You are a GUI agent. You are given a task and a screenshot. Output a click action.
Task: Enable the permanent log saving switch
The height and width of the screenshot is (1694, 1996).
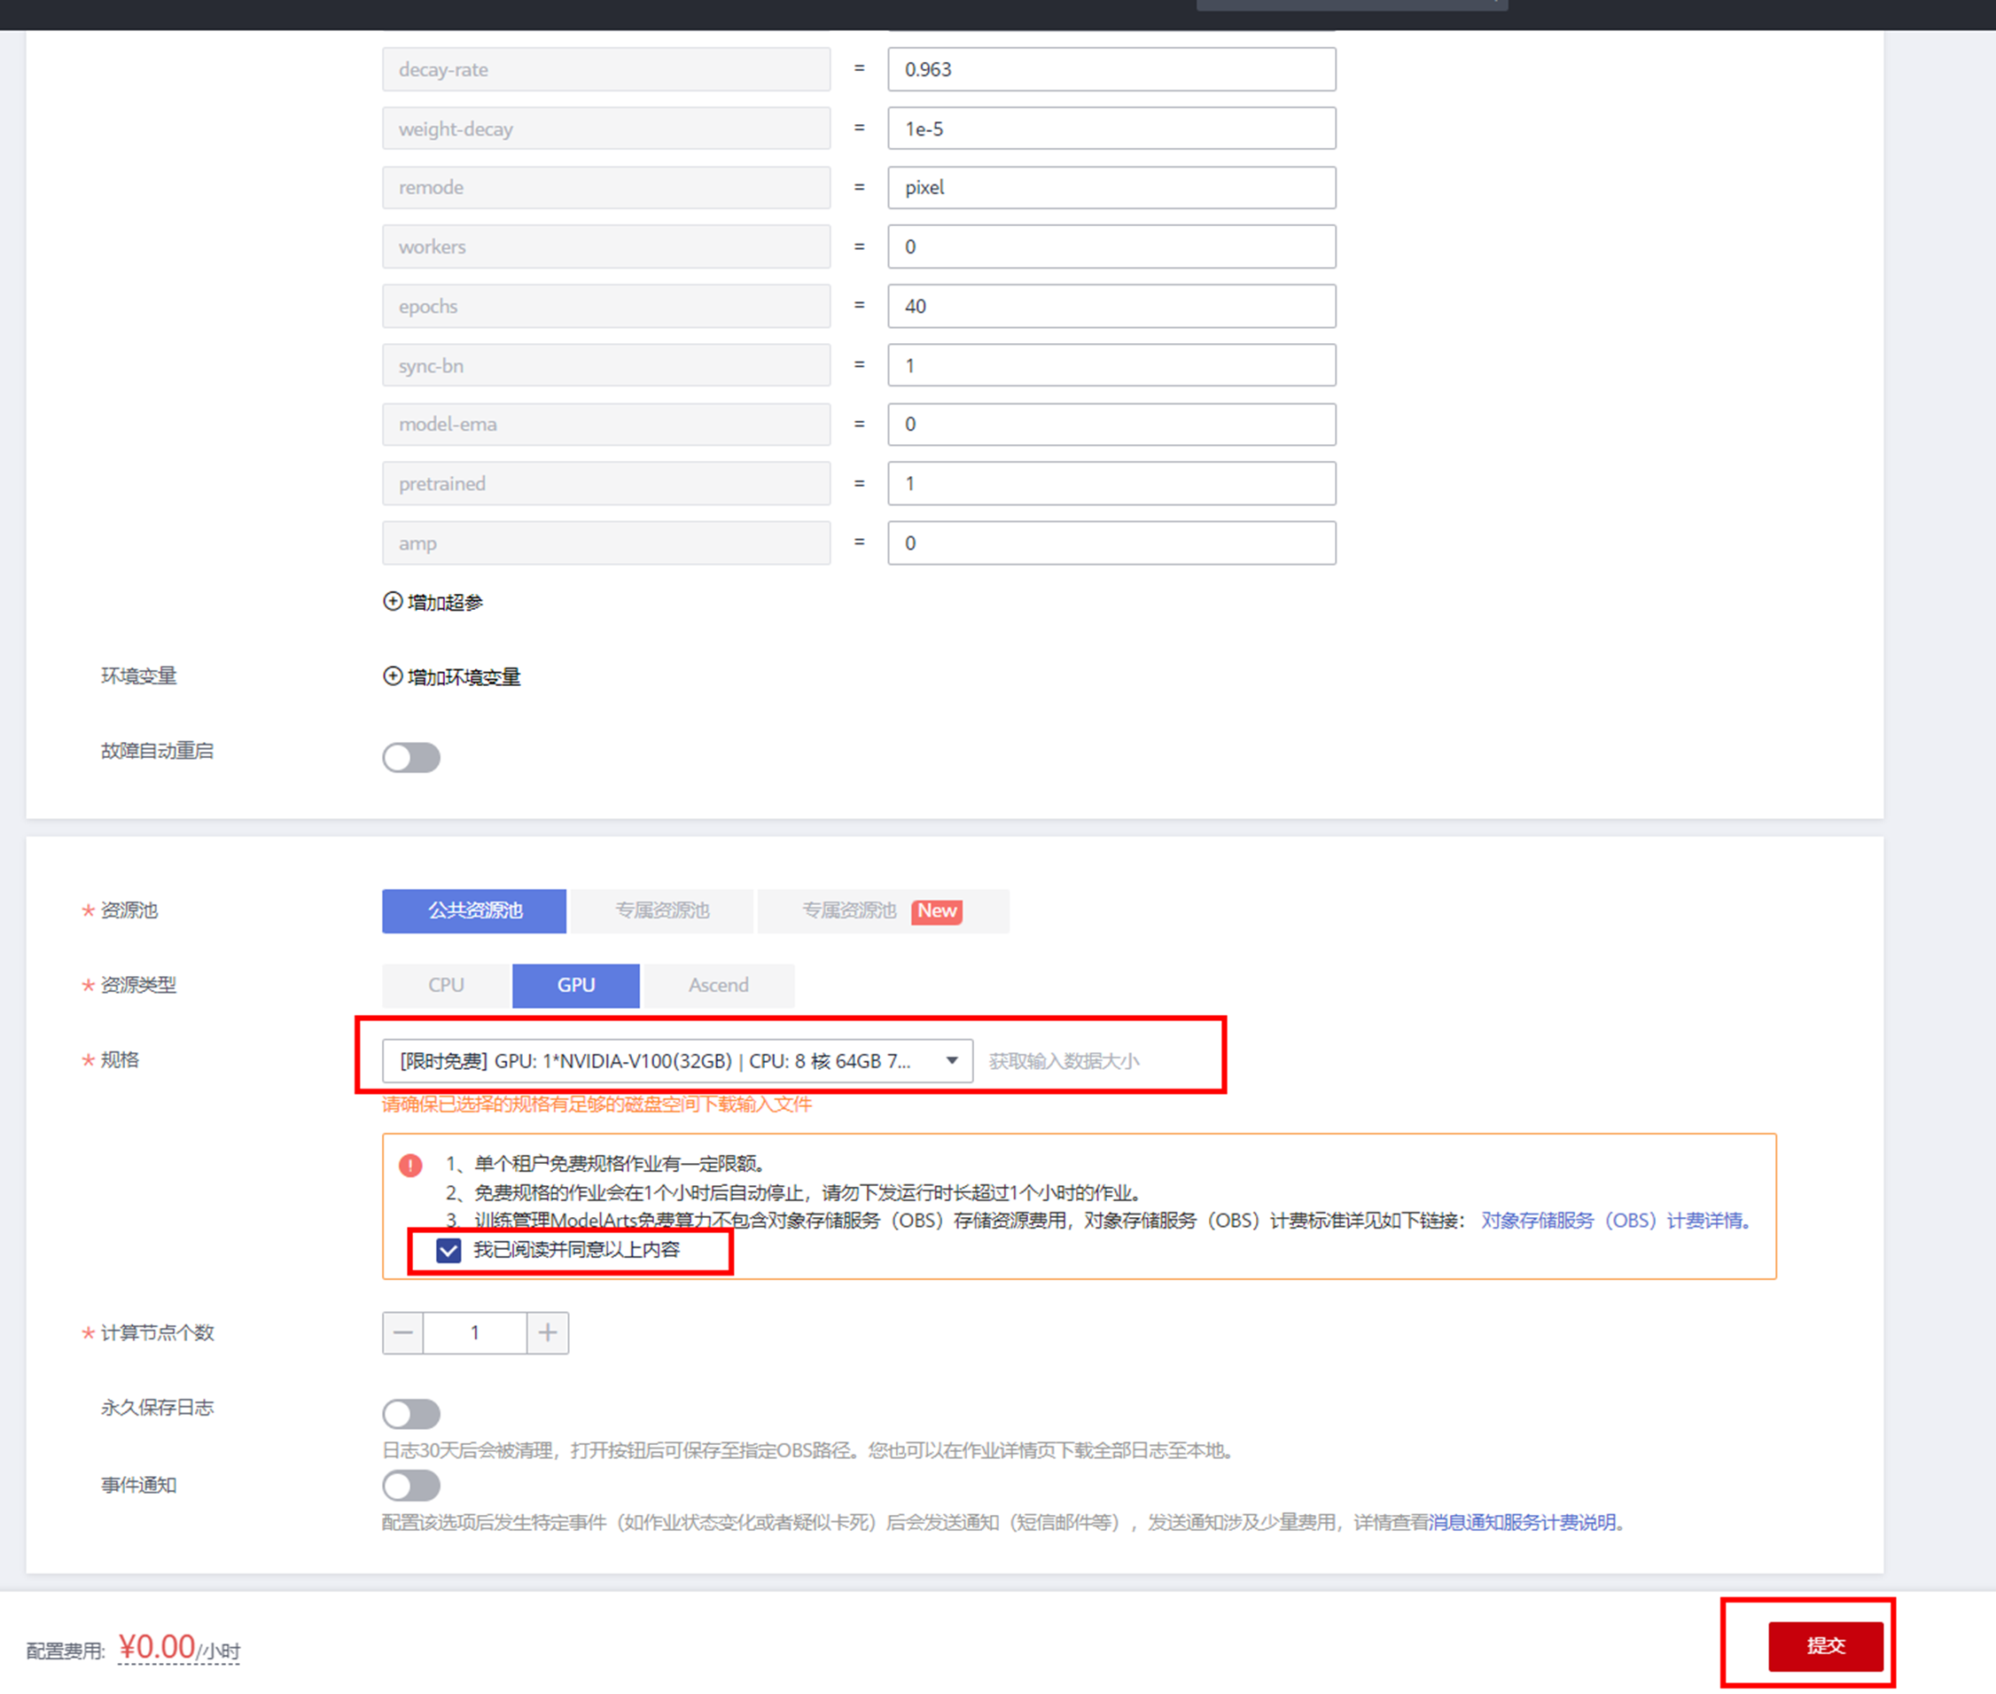coord(411,1413)
